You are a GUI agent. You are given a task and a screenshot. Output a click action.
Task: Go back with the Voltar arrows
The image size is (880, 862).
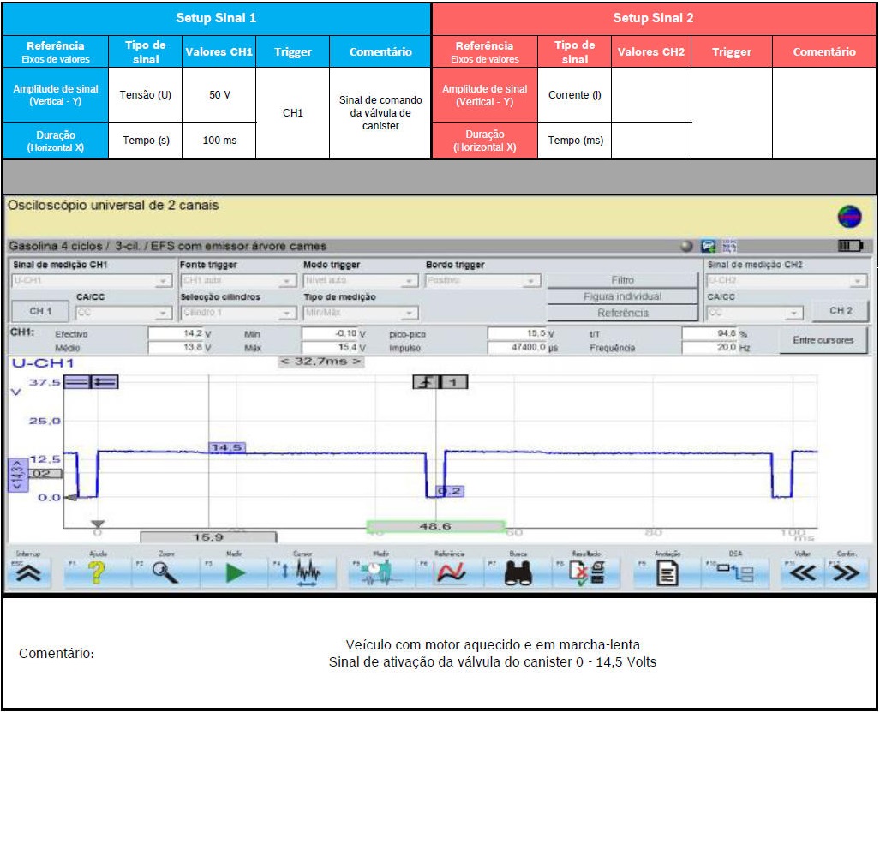click(802, 573)
